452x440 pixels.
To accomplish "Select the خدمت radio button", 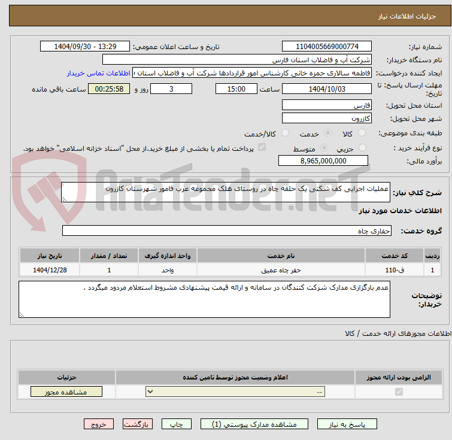I will pyautogui.click(x=327, y=133).
